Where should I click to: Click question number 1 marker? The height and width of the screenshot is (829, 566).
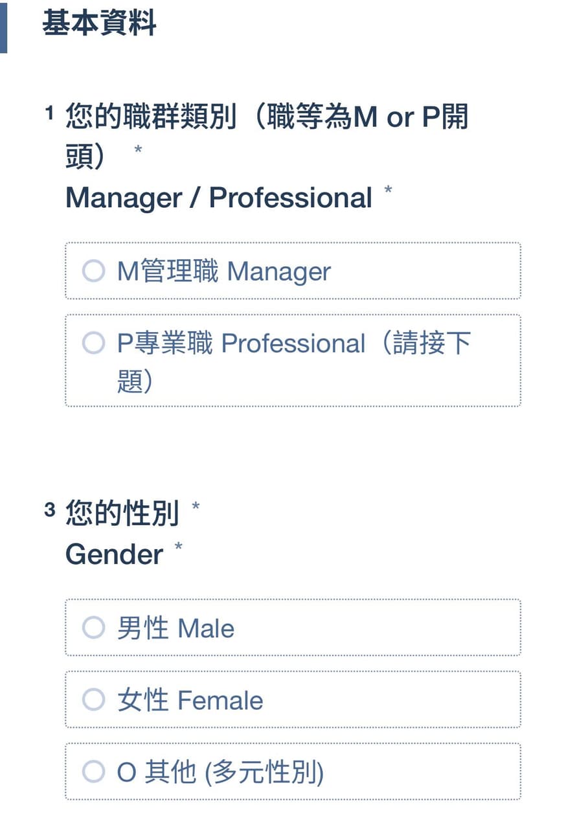(x=49, y=114)
